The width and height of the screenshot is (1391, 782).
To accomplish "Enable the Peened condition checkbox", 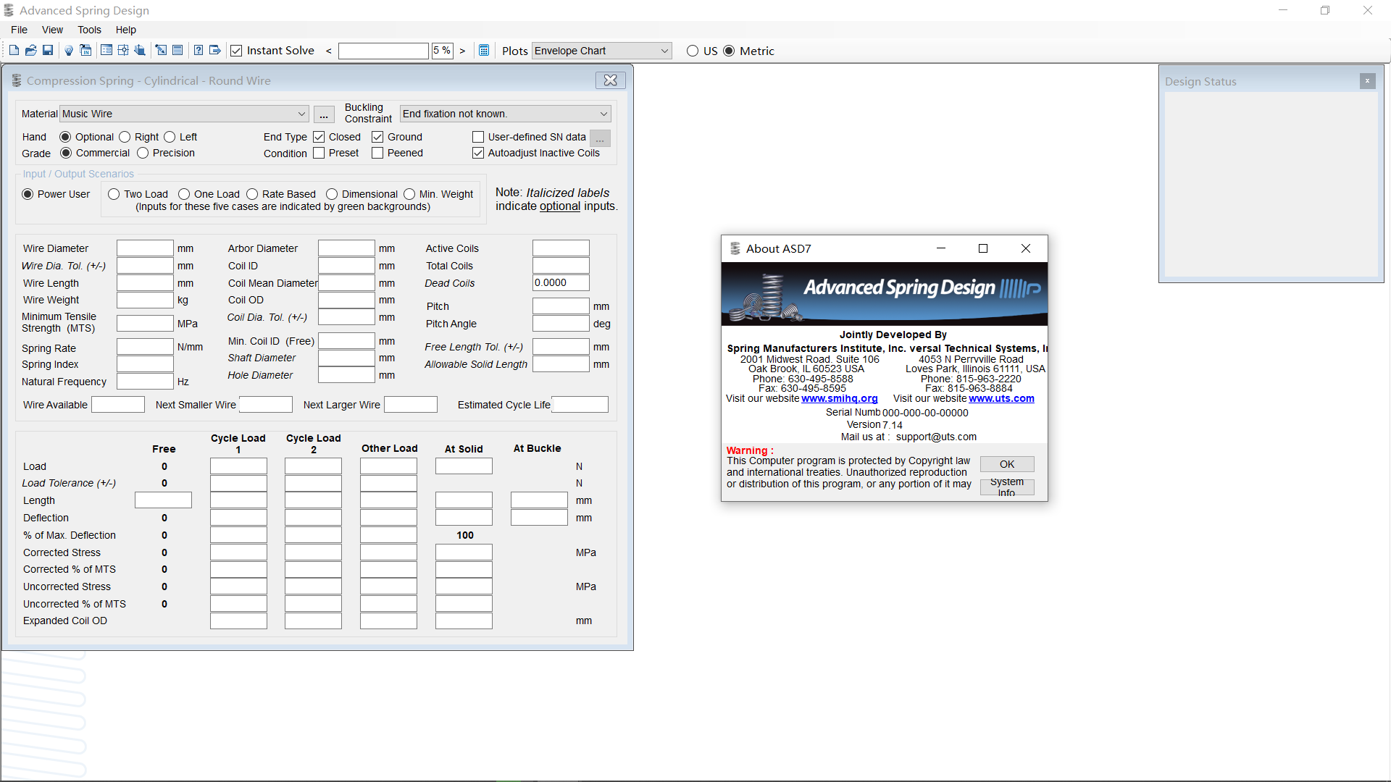I will (377, 153).
